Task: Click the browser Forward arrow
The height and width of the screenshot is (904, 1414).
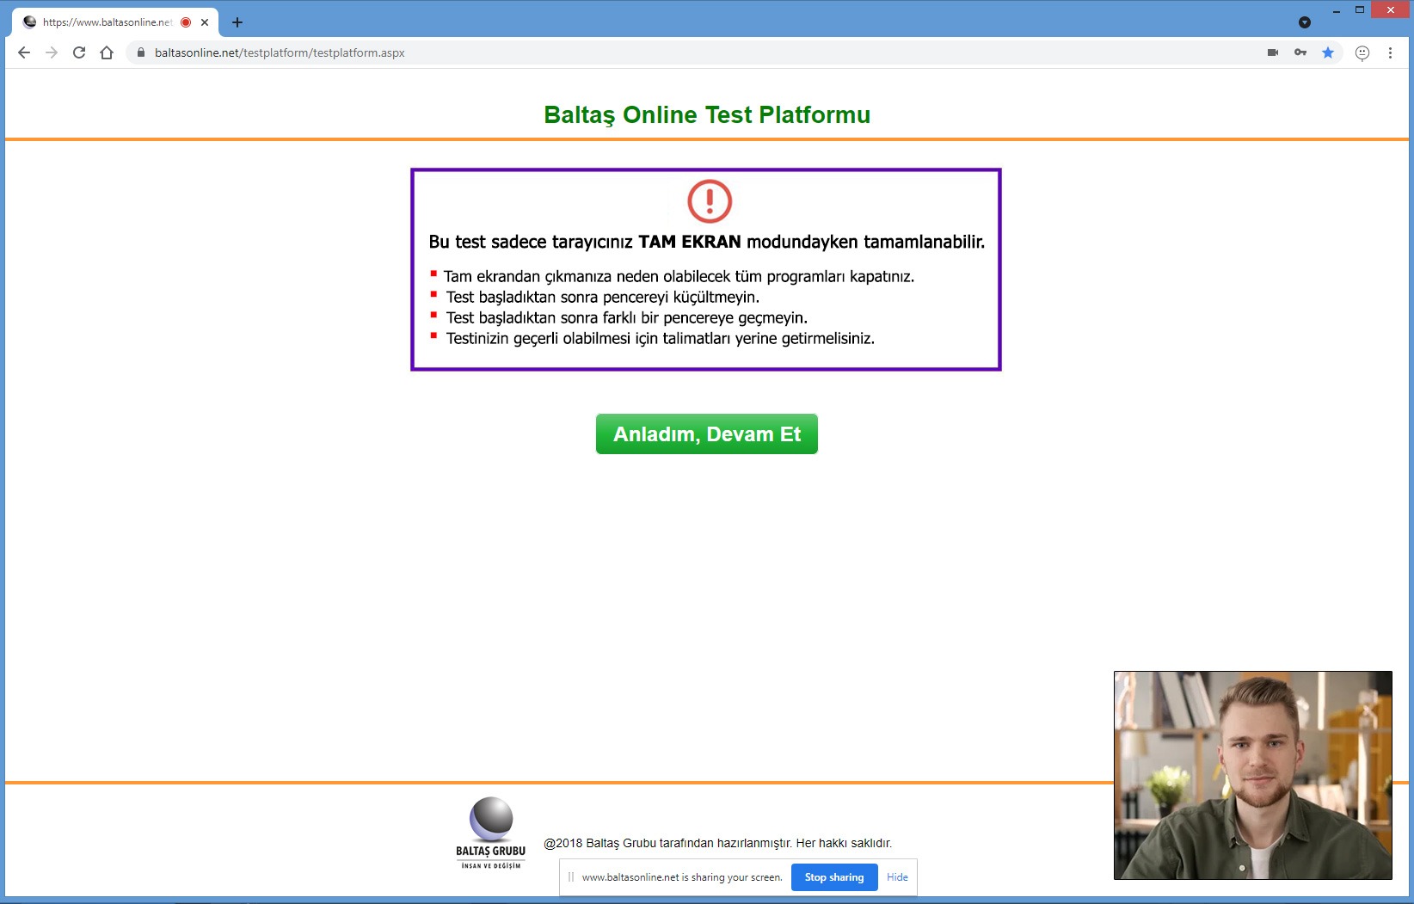Action: 52,52
